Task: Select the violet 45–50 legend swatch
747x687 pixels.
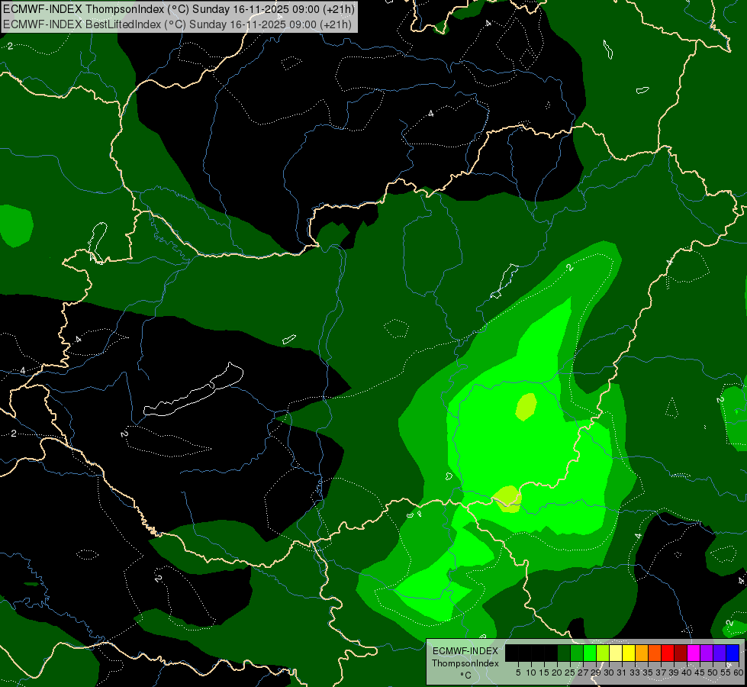Action: tap(707, 653)
